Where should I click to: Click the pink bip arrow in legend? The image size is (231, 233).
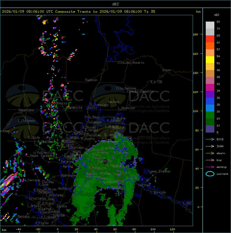point(210,160)
